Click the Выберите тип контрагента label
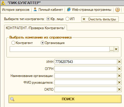This screenshot has width=124, height=107. [24, 19]
